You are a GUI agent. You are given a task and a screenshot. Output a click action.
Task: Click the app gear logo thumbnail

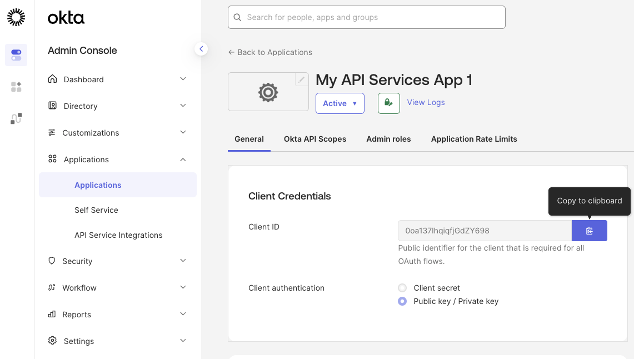pyautogui.click(x=268, y=92)
